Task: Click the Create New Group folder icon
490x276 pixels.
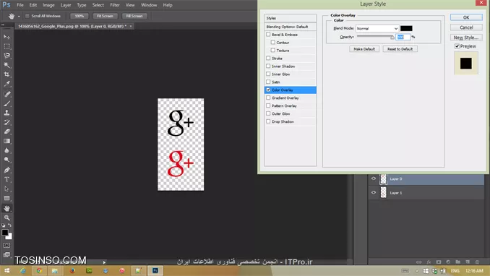Action: coord(457,262)
